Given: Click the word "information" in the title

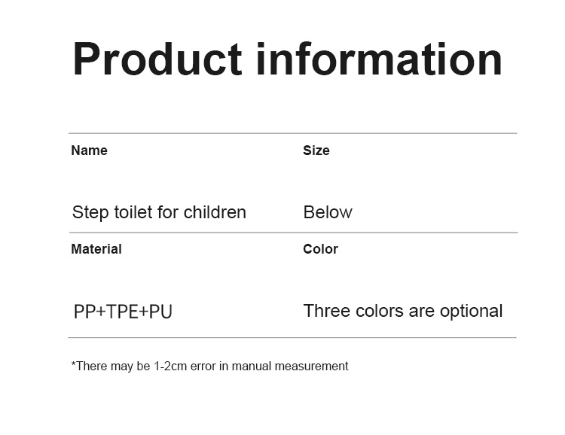Looking at the screenshot, I should 379,59.
